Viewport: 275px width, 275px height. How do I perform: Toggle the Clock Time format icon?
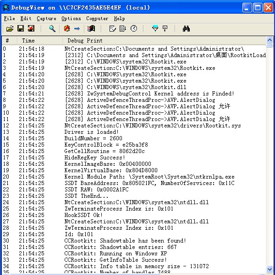(x=134, y=28)
